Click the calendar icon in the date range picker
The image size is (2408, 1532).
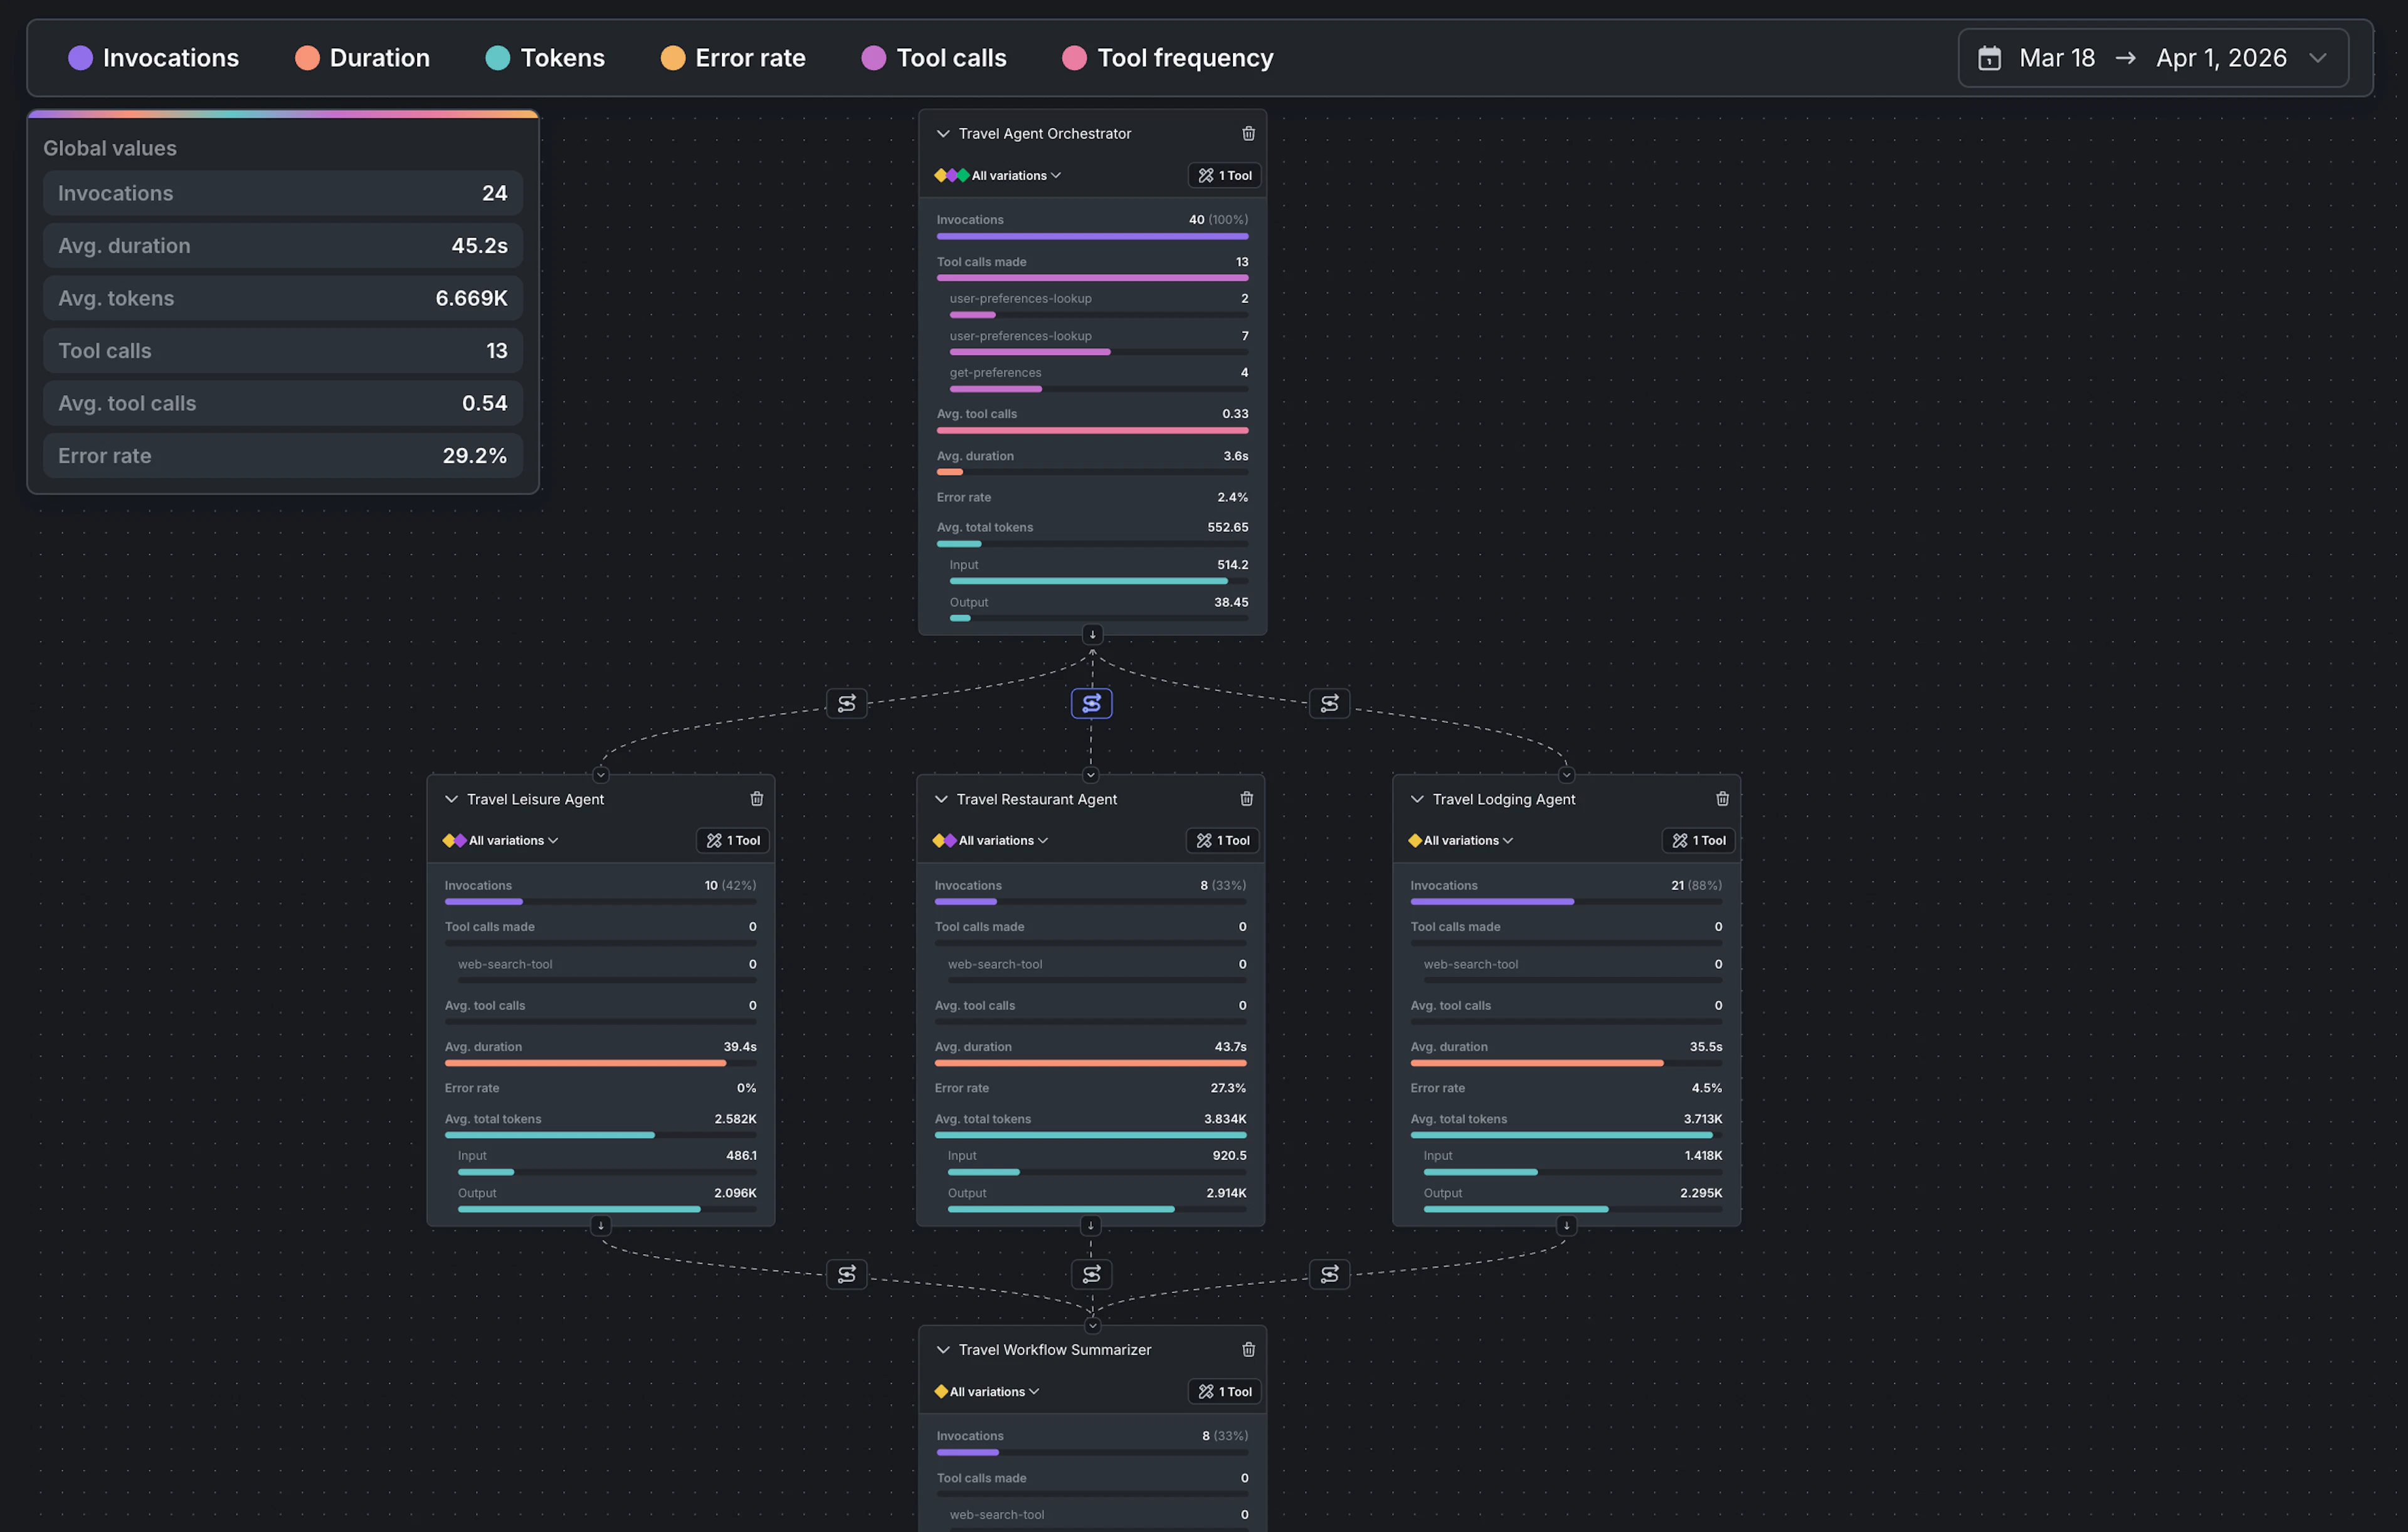click(x=1989, y=57)
